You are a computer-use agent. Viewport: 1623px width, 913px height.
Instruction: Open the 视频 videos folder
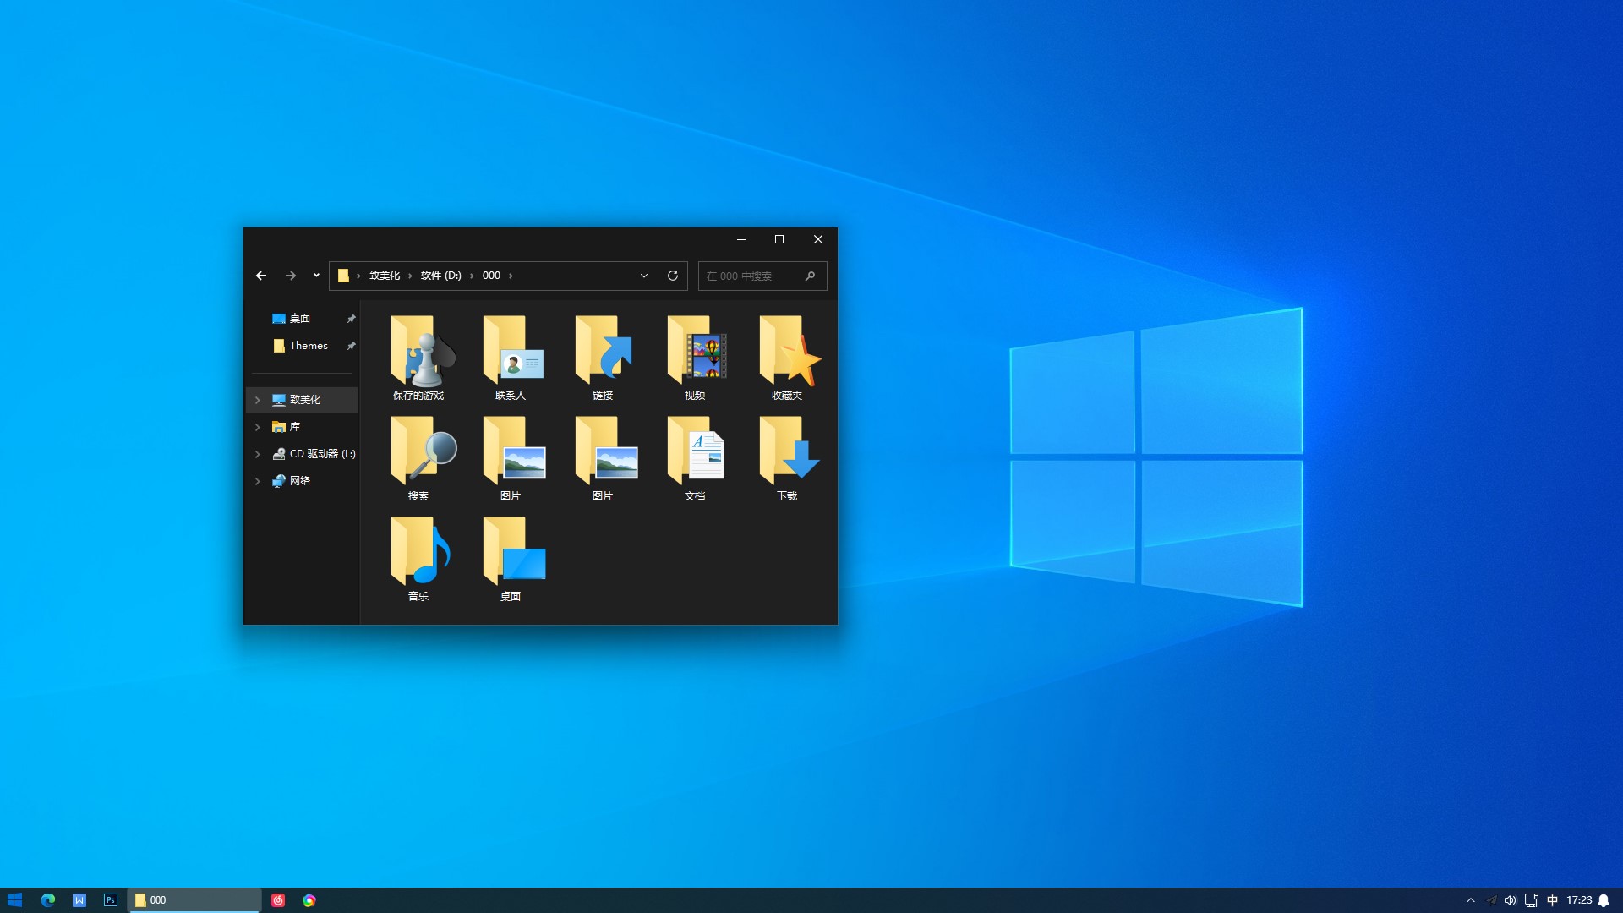pyautogui.click(x=694, y=355)
